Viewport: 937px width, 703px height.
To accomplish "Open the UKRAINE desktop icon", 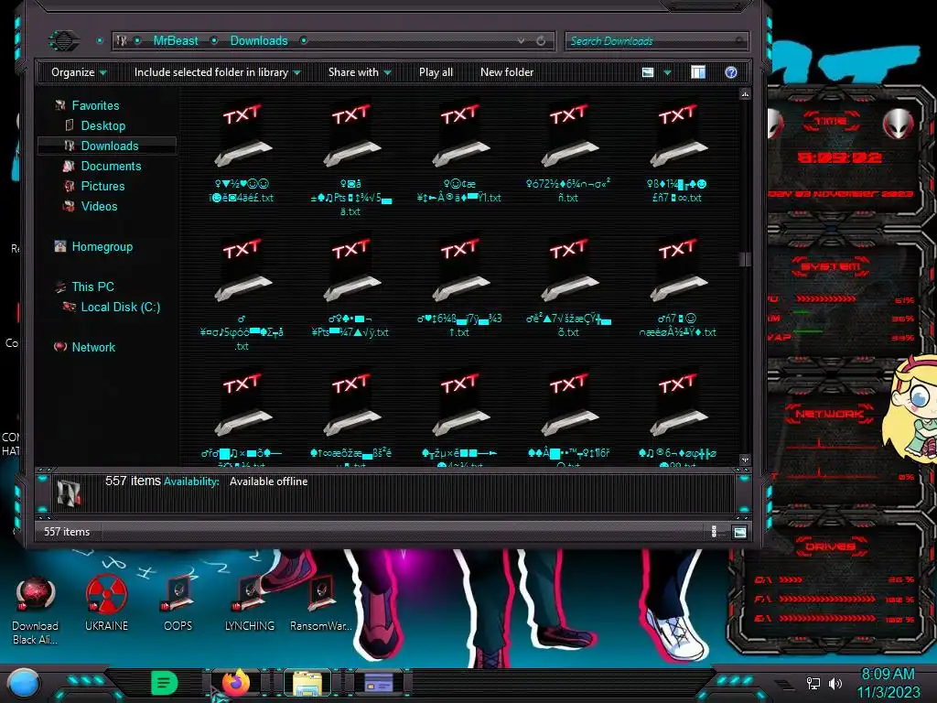I will click(106, 604).
